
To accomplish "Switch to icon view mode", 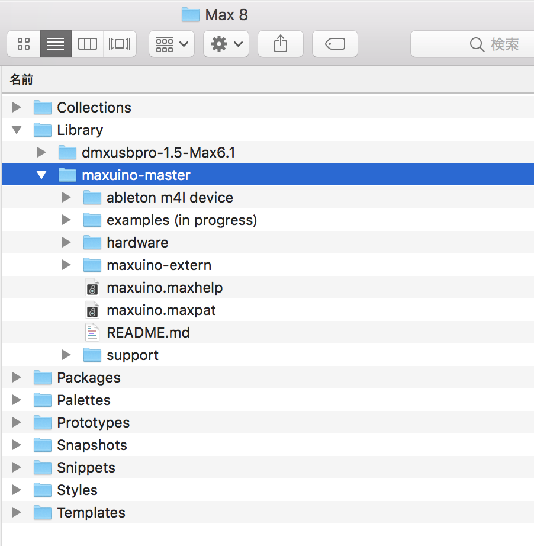I will click(24, 44).
